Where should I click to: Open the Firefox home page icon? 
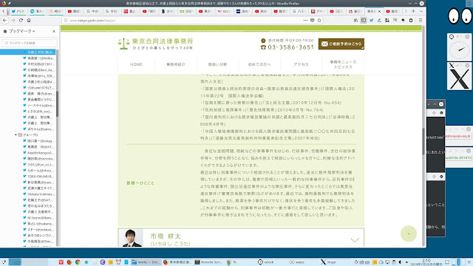29,20
